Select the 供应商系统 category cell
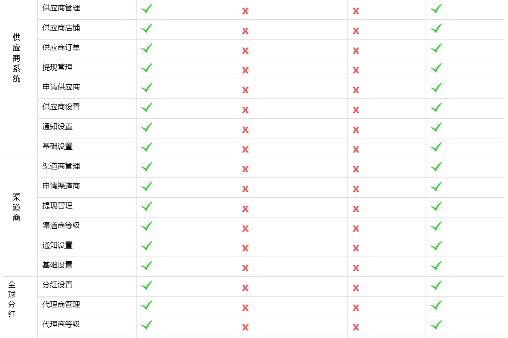The height and width of the screenshot is (338, 508). point(20,79)
